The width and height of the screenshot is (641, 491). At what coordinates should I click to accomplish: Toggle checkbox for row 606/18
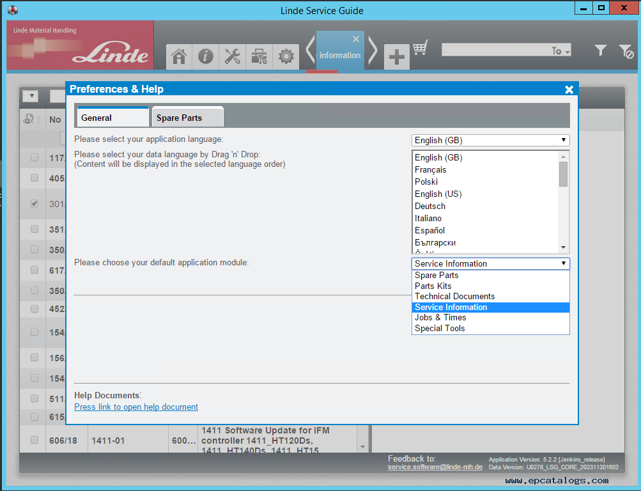tap(35, 440)
